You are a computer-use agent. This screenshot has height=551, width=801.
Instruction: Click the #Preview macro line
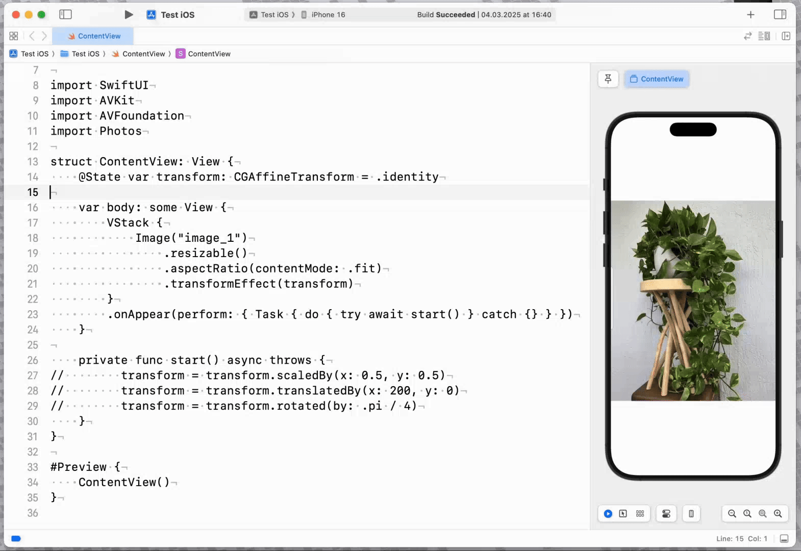click(x=86, y=467)
